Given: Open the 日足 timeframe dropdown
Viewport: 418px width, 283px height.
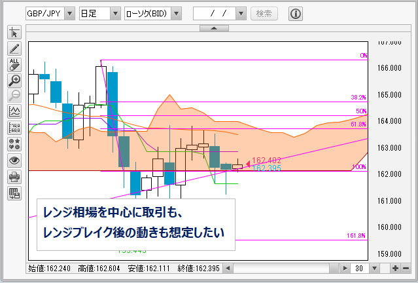Looking at the screenshot, I should [115, 13].
